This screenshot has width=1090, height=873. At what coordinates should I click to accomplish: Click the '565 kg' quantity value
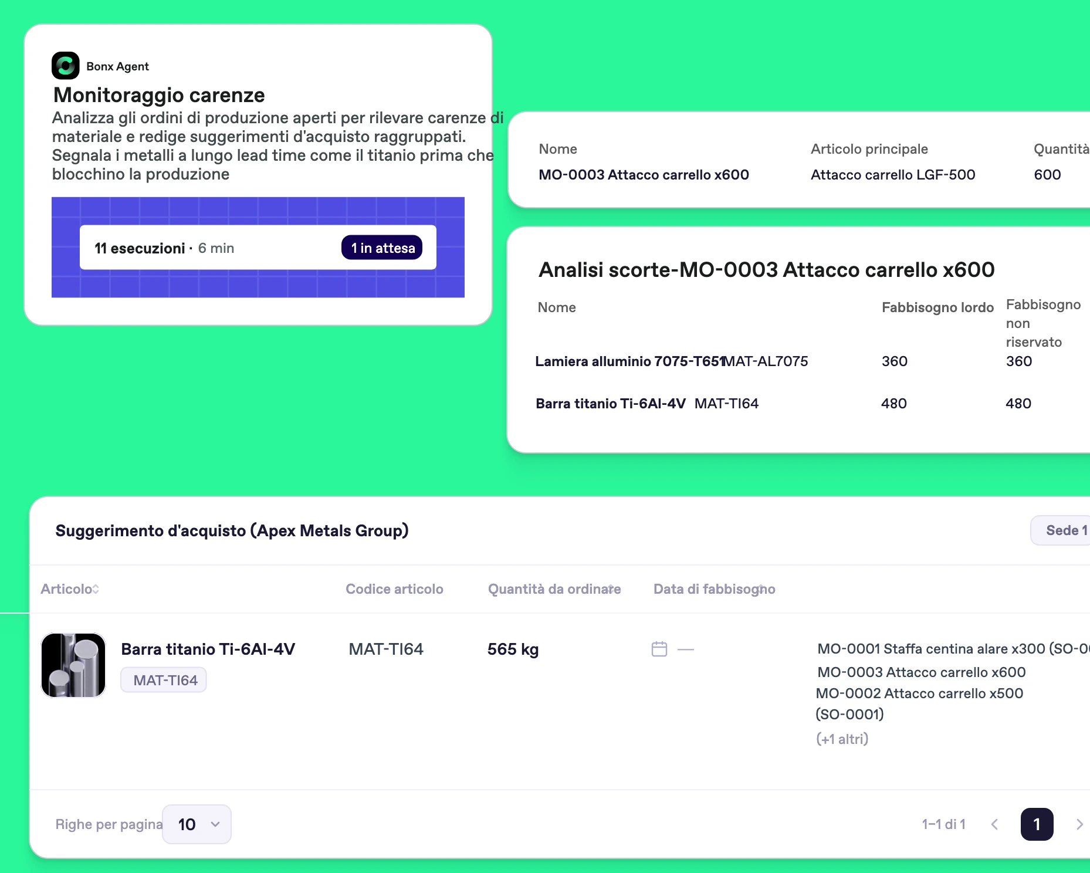tap(513, 649)
